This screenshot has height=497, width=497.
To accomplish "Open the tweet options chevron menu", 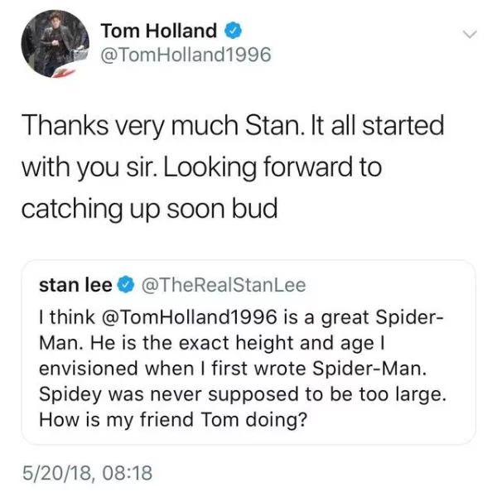I will click(x=470, y=35).
